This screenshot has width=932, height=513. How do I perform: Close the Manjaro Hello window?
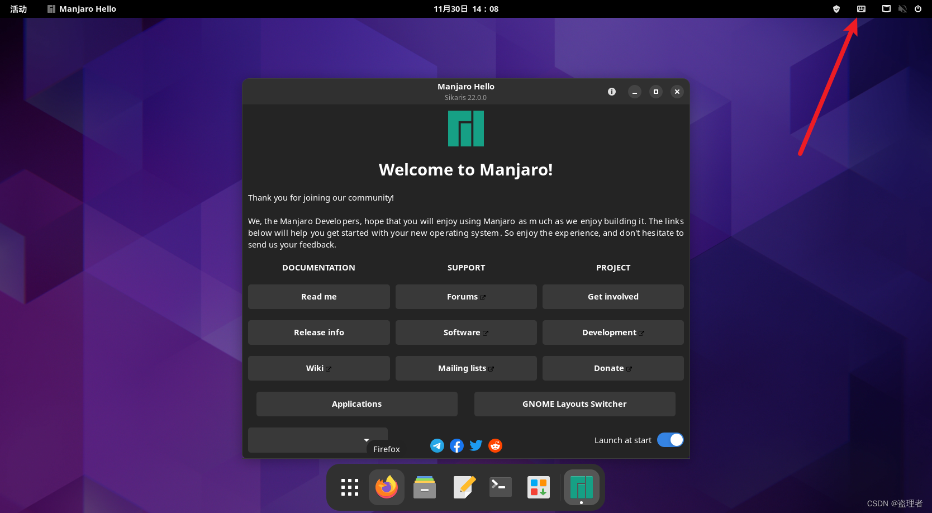click(677, 92)
